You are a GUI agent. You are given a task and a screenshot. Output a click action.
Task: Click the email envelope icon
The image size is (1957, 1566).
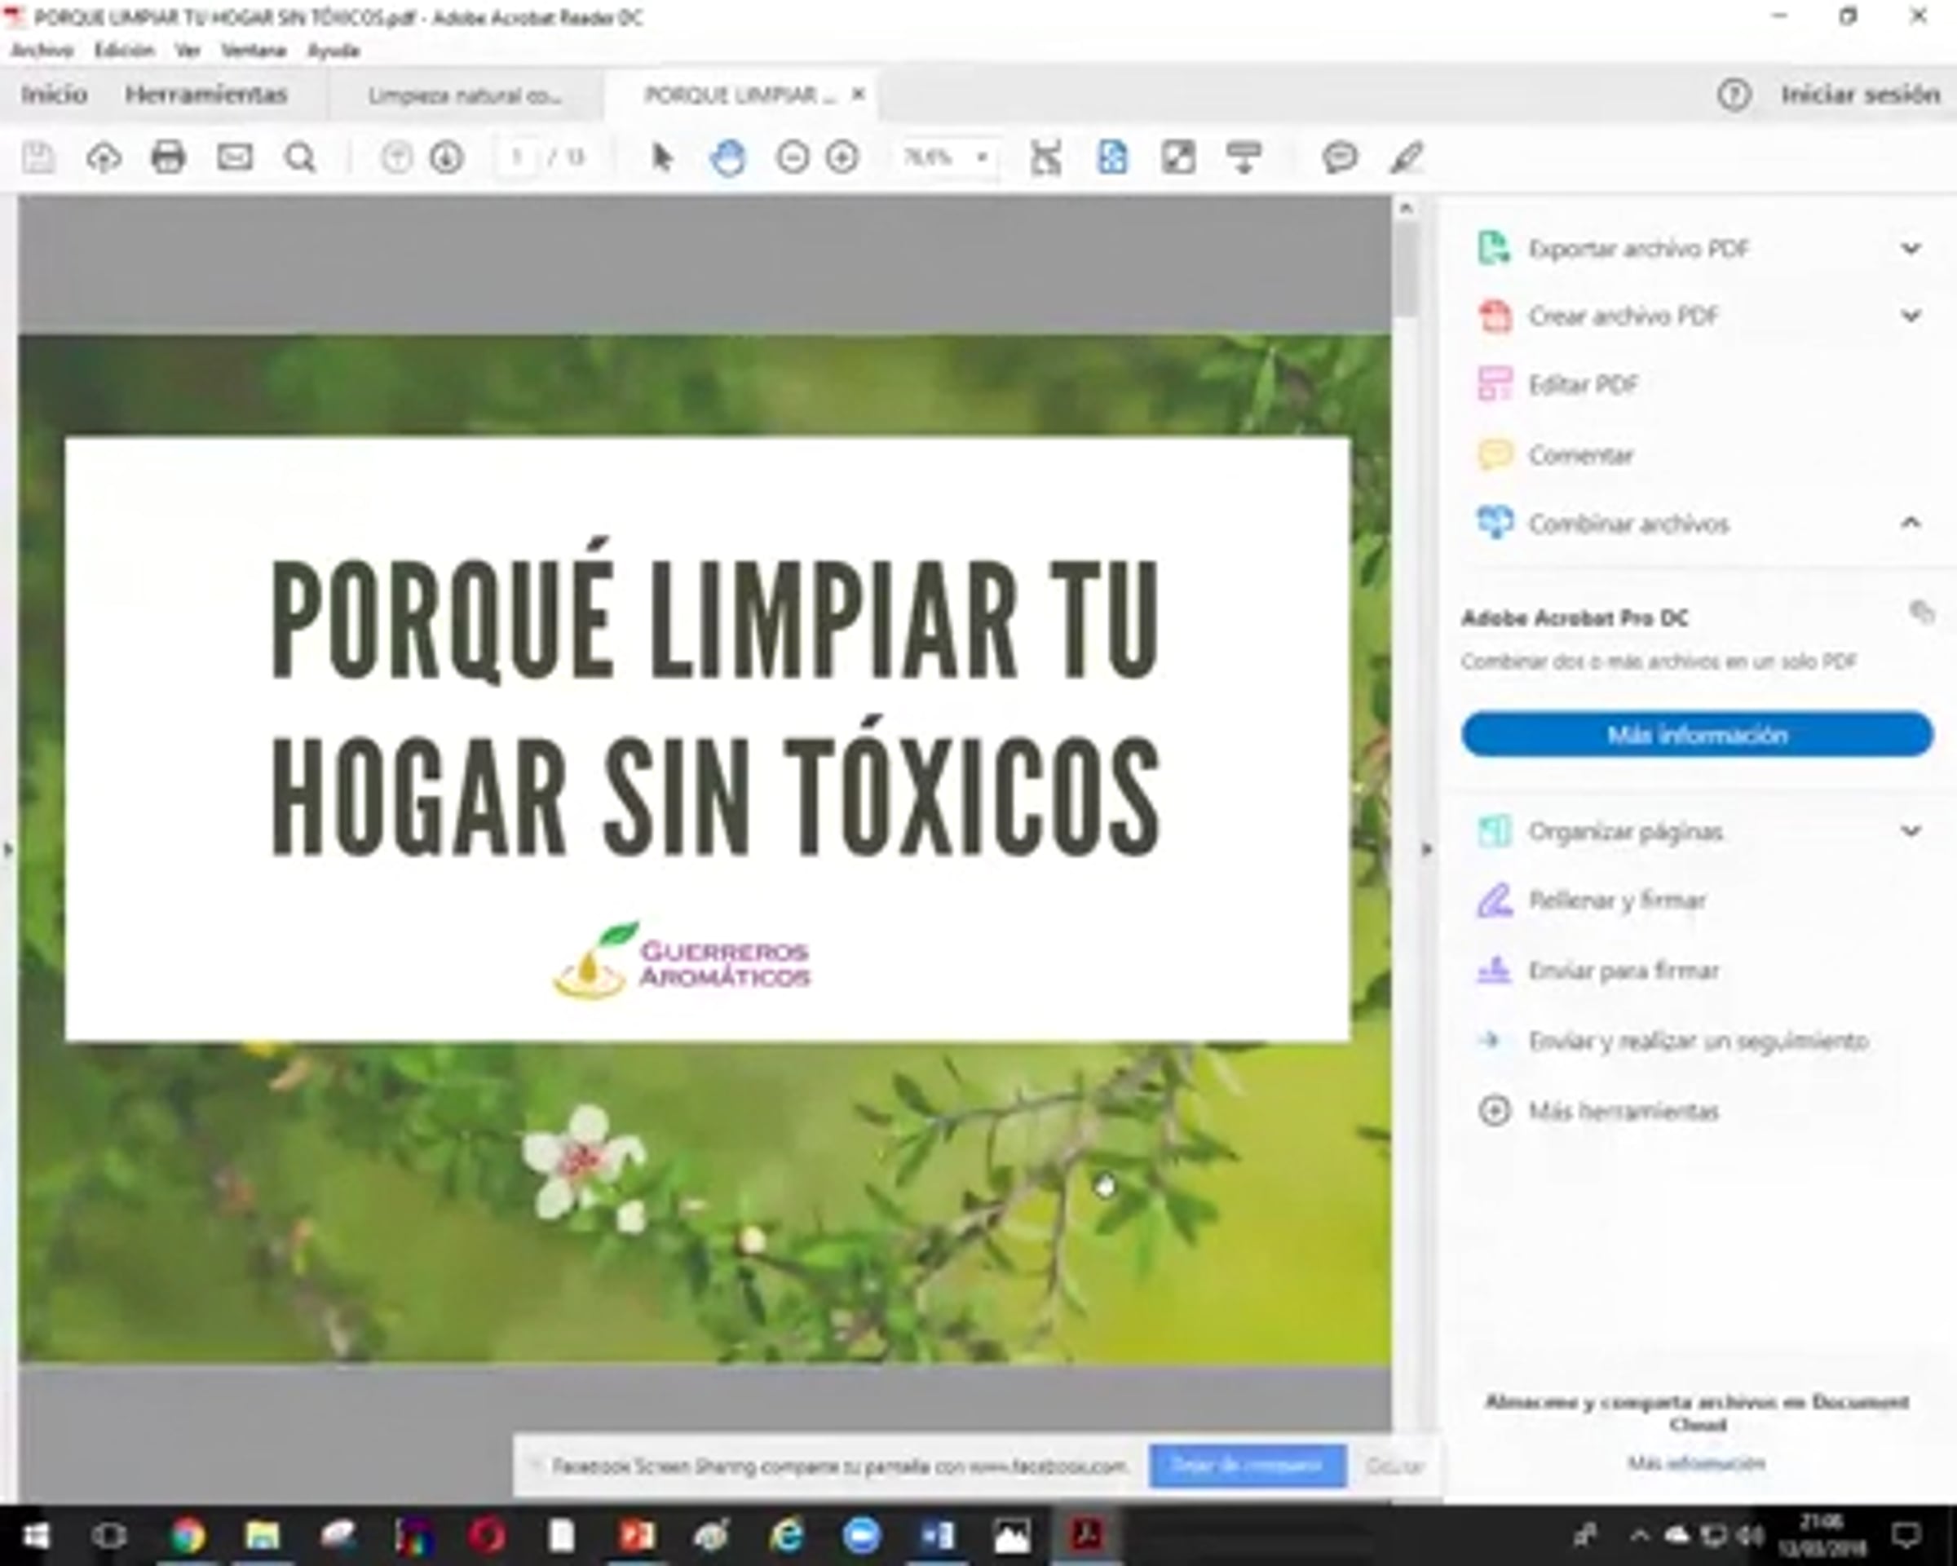234,158
